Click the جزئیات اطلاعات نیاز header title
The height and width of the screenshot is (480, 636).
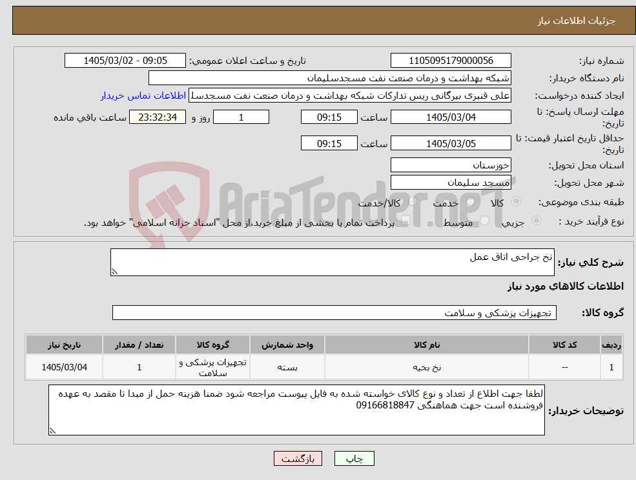[x=577, y=21]
